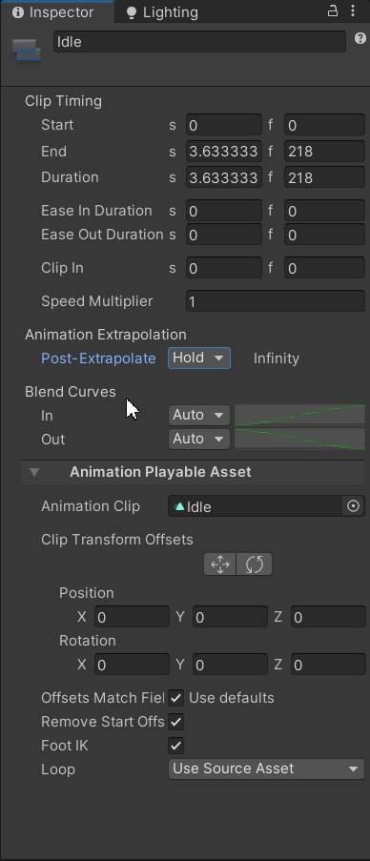Screen dimensions: 370x861
Task: Click the Clip Transform Offsets label
Action: 117,540
